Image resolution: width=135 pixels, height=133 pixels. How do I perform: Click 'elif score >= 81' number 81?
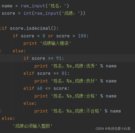[x=64, y=73]
